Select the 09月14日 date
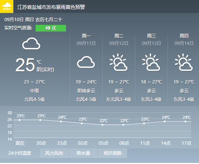This screenshot has width=199, height=164. click(184, 43)
